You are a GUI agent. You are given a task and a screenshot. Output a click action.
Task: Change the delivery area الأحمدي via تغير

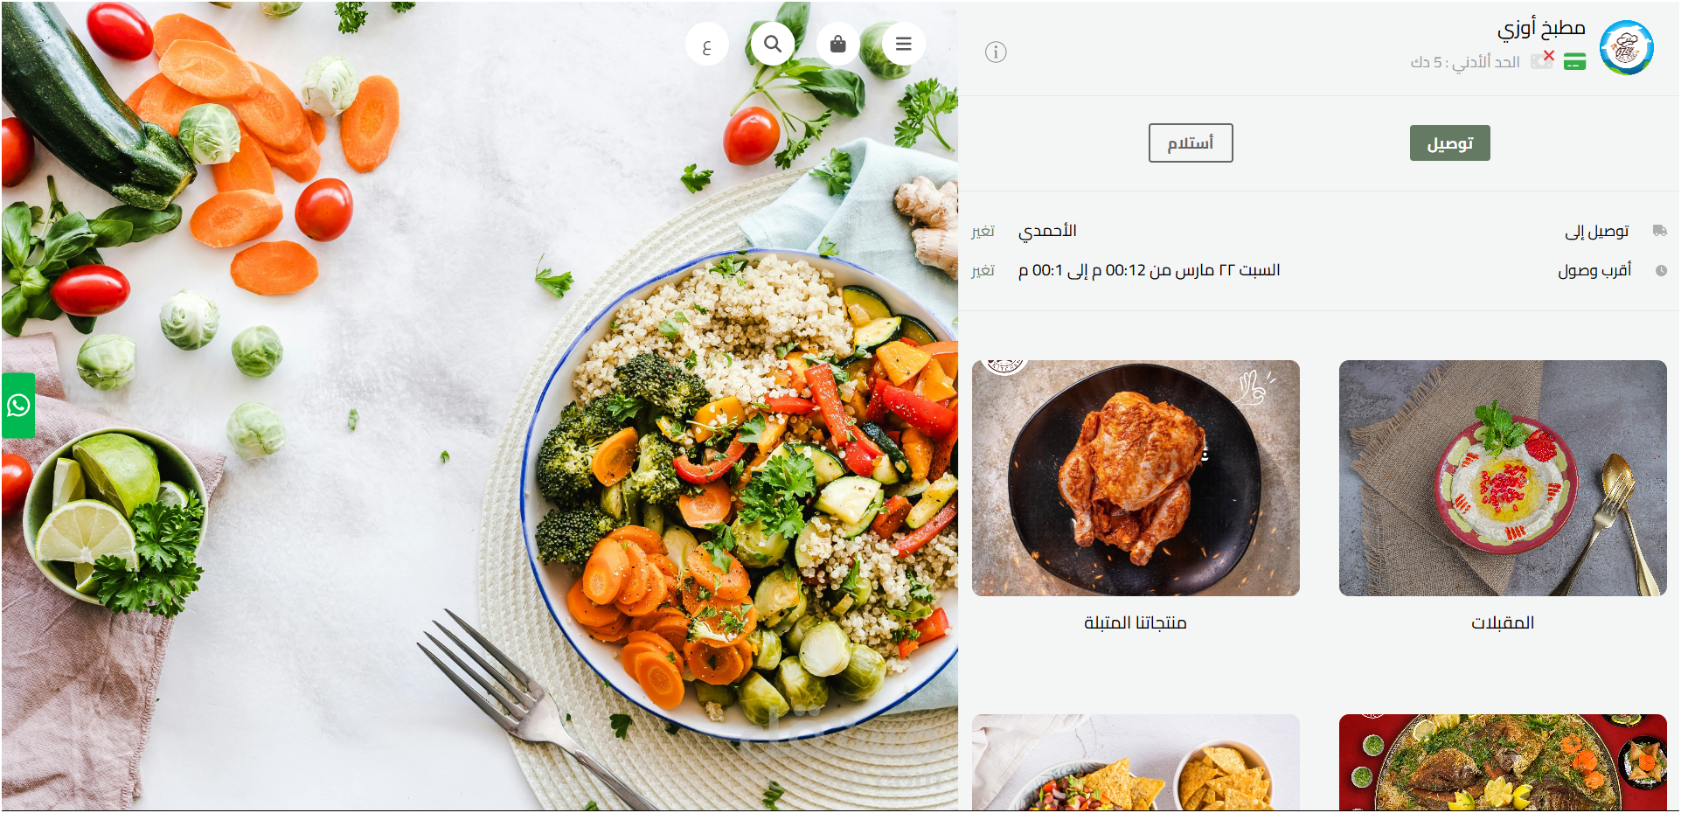[983, 231]
